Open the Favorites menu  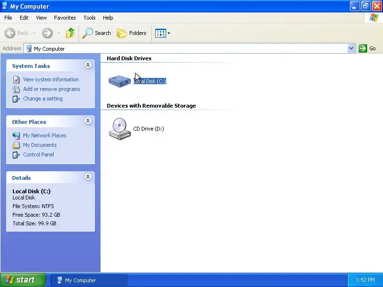pos(65,18)
